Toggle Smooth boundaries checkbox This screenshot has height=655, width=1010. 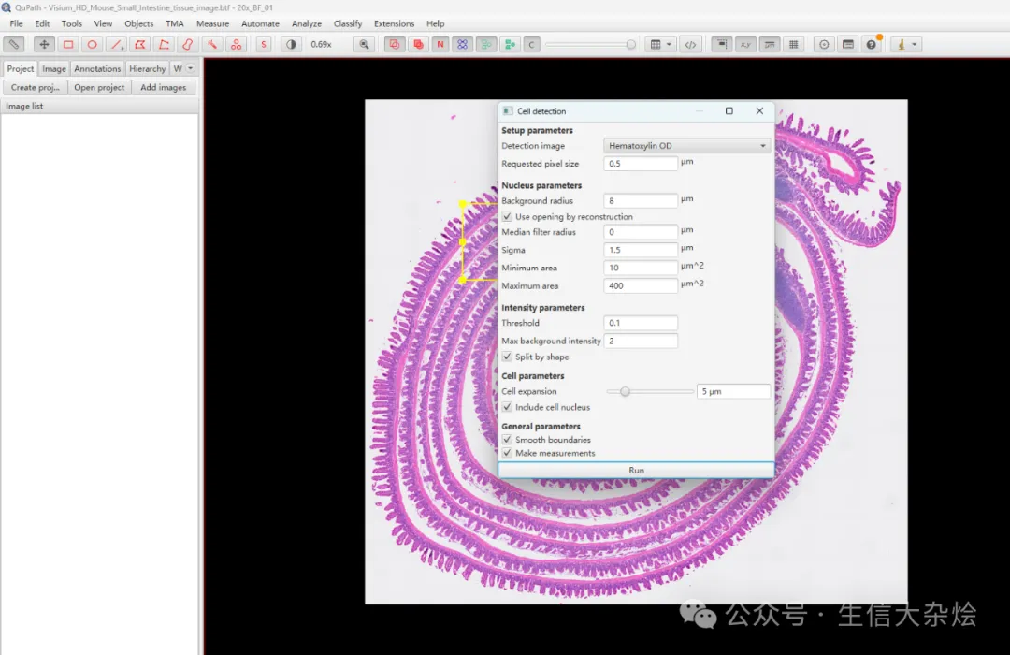(x=508, y=440)
